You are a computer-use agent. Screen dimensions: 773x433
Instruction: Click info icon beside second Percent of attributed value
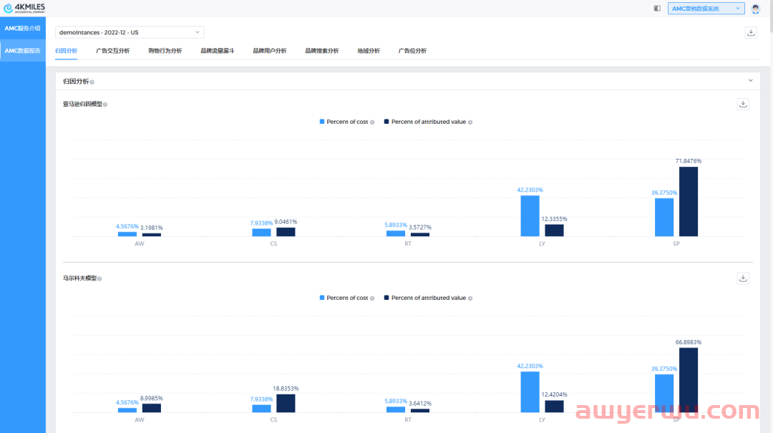tap(470, 298)
